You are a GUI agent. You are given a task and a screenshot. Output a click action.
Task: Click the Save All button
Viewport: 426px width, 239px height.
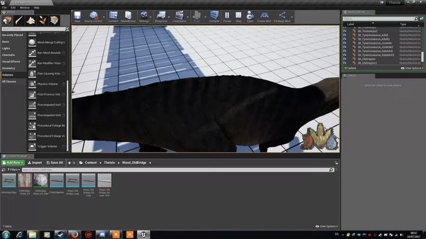tap(55, 163)
